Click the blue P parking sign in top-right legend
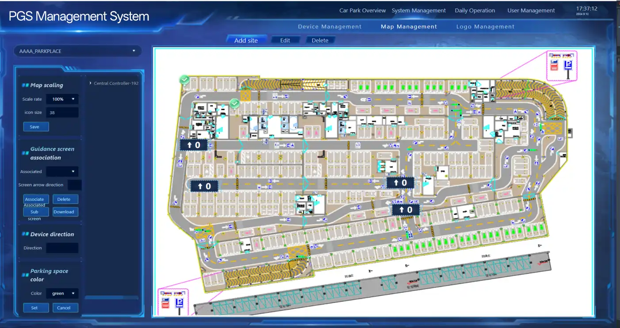Image resolution: width=620 pixels, height=328 pixels. click(x=568, y=66)
